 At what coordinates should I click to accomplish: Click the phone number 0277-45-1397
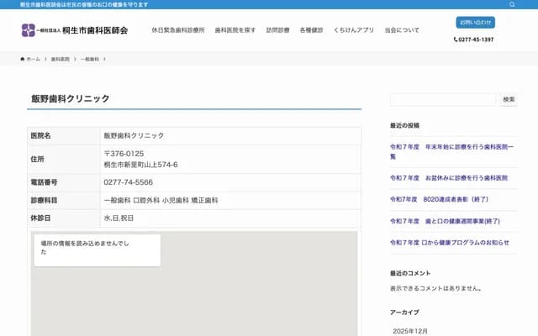pyautogui.click(x=475, y=39)
